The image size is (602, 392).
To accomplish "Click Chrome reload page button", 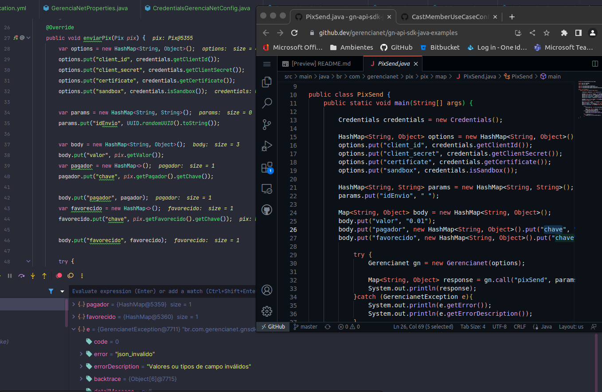I will pyautogui.click(x=294, y=33).
